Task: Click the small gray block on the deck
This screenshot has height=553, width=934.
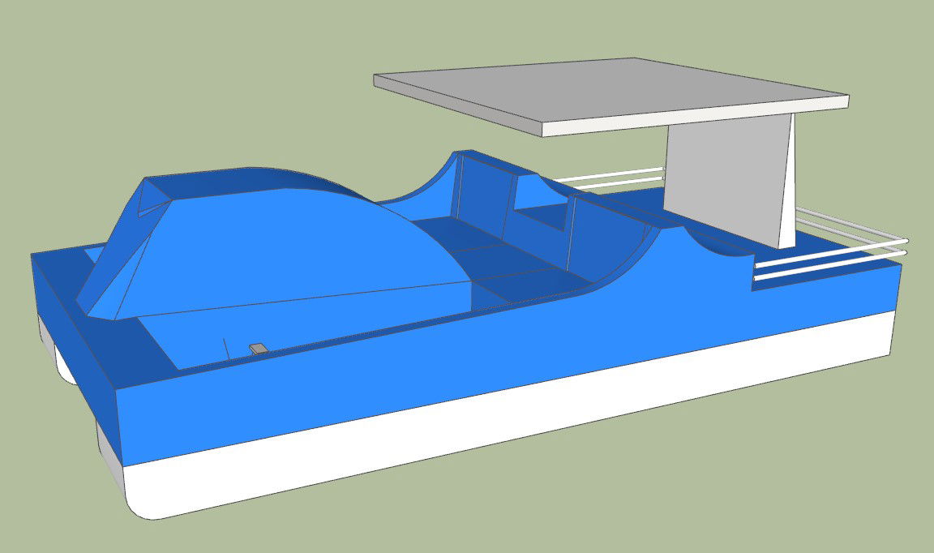Action: pos(258,349)
